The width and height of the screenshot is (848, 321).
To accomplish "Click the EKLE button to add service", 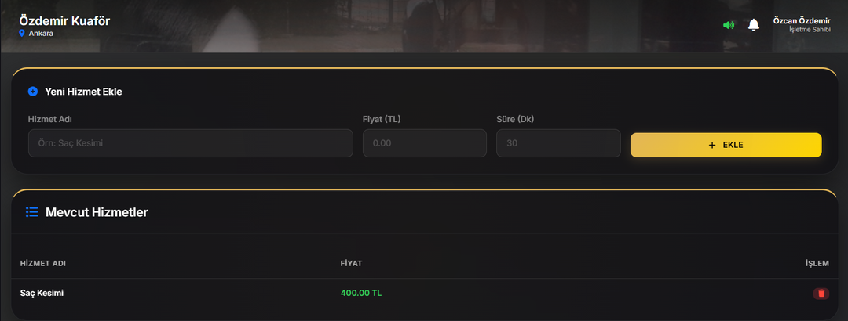I will pos(726,145).
